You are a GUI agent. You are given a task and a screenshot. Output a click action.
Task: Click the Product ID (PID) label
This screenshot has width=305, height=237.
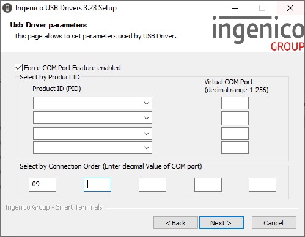(57, 89)
